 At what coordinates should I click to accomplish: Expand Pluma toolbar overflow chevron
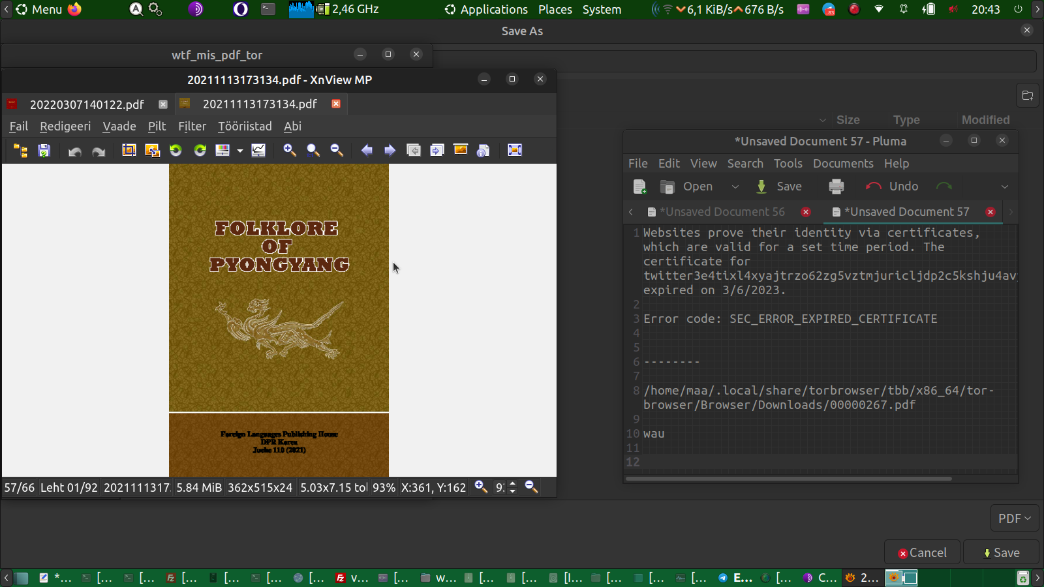point(1005,187)
